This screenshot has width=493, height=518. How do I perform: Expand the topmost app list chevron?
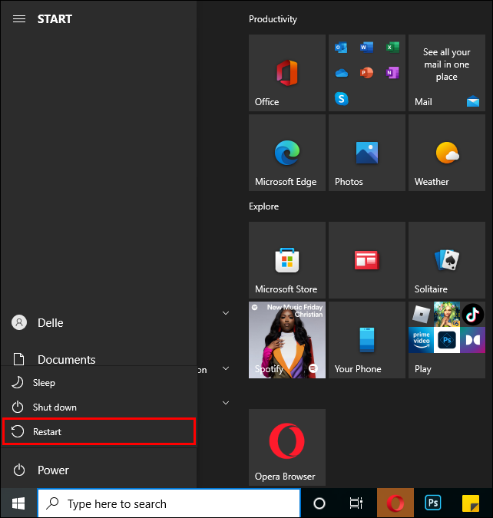[226, 313]
